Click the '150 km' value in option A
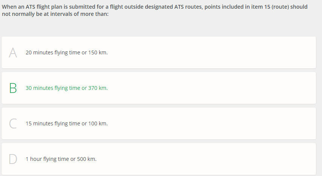322x176 pixels. pos(98,52)
